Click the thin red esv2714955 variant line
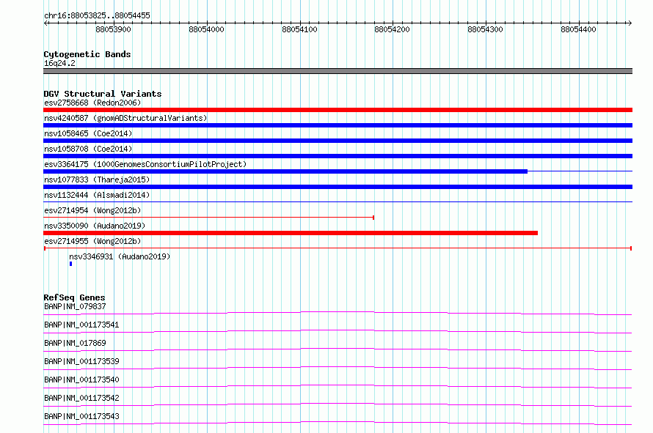This screenshot has height=433, width=653. click(x=338, y=248)
